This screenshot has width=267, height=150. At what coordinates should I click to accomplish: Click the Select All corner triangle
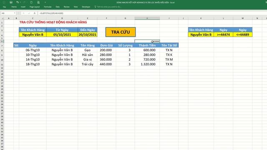[2, 18]
